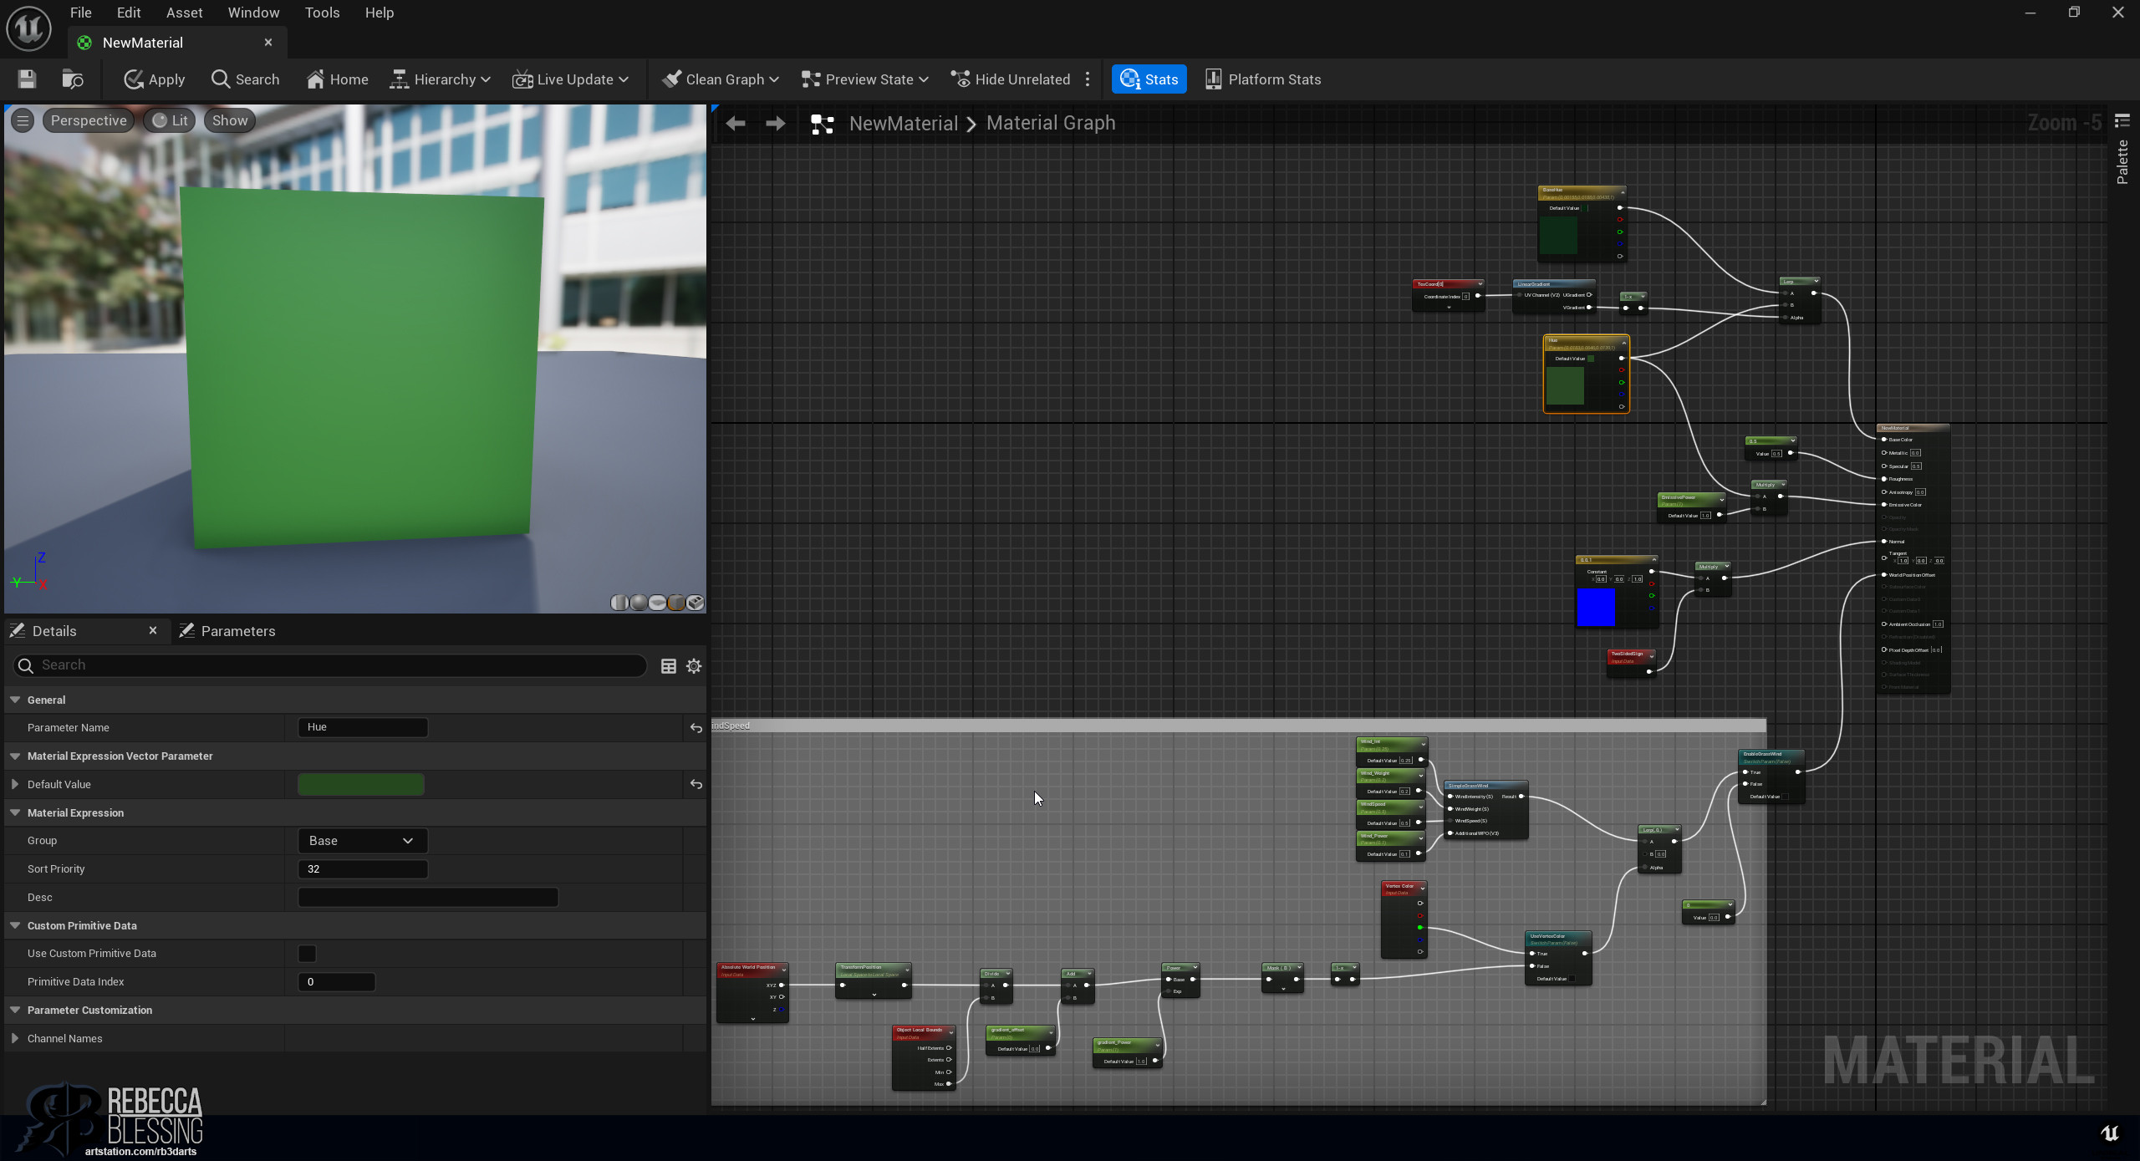Open the viewport Show menu
Screen dimensions: 2140x1161
(230, 120)
